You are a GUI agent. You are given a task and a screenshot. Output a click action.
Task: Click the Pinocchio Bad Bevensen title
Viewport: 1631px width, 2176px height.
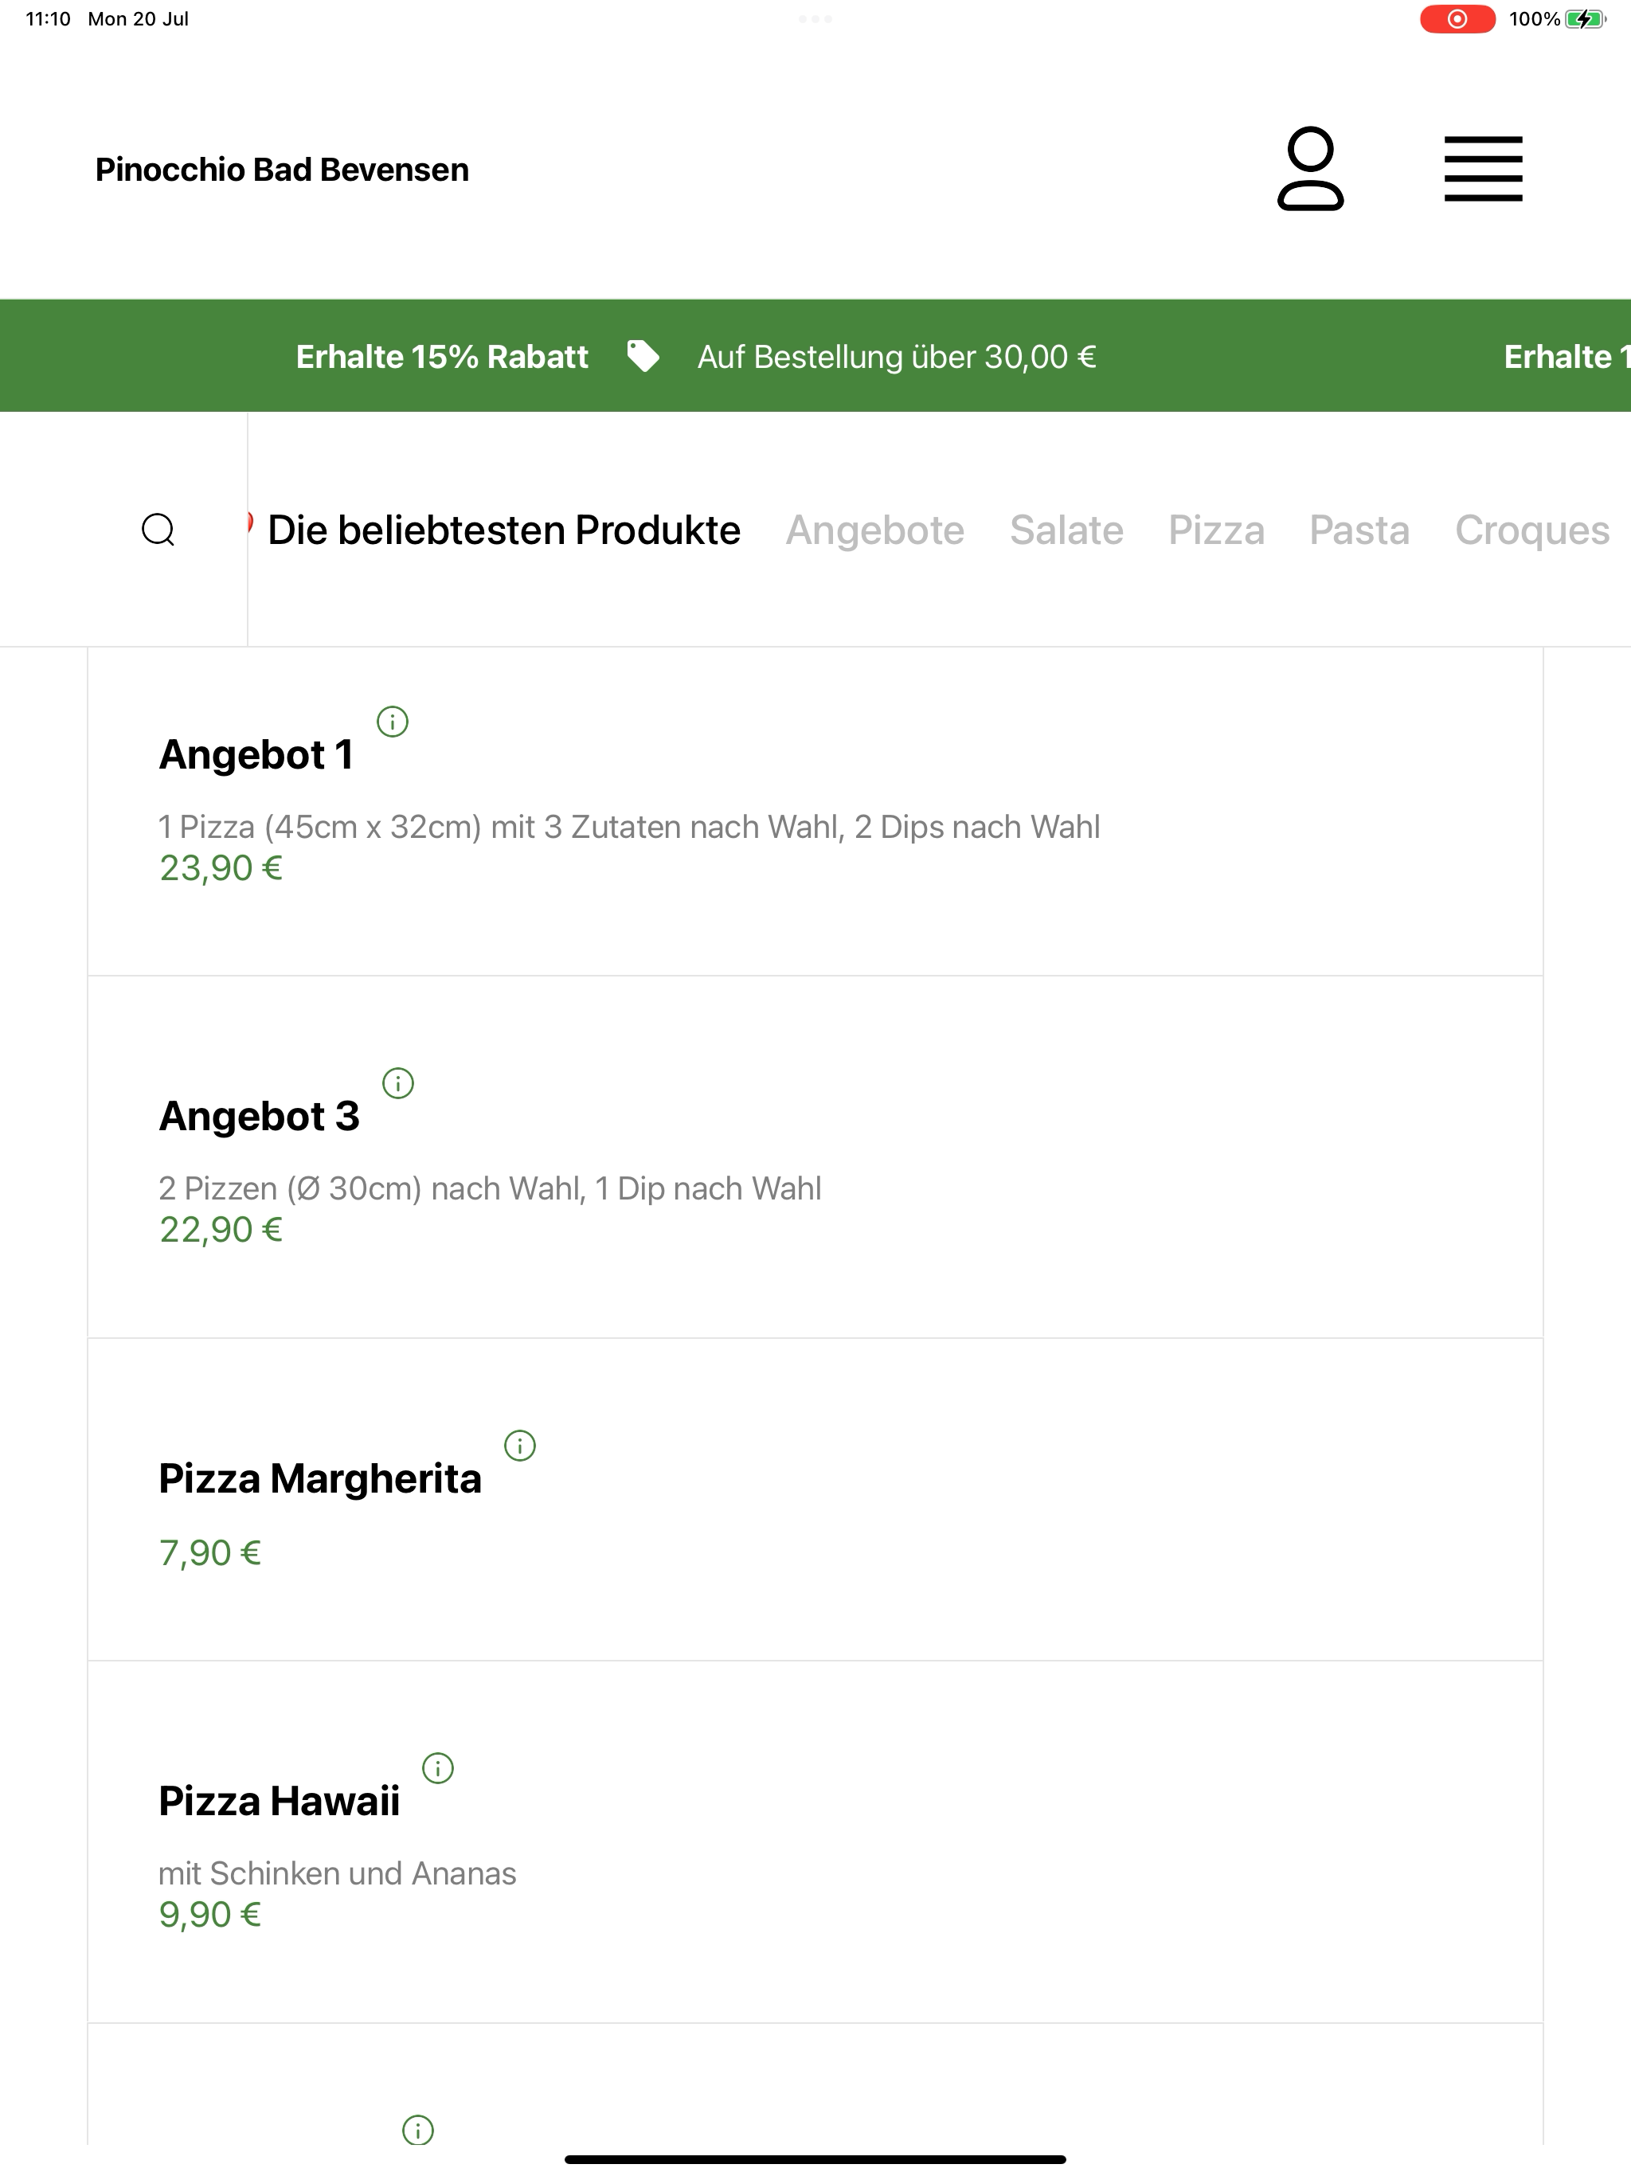283,169
